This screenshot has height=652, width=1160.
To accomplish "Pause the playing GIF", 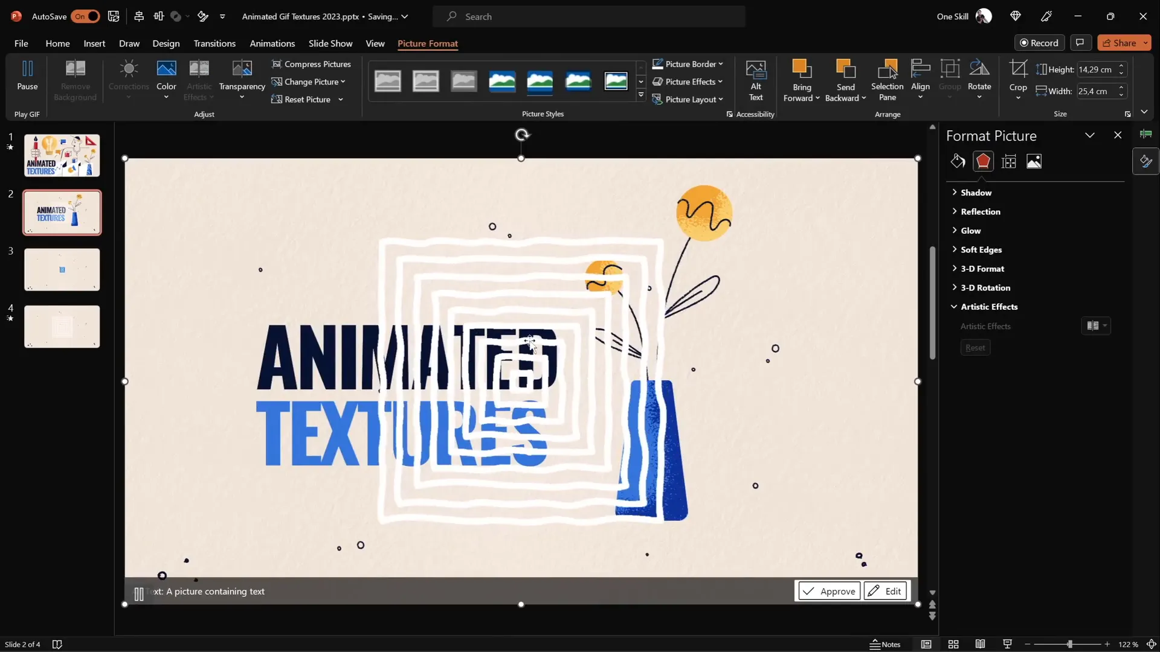I will 27,75.
